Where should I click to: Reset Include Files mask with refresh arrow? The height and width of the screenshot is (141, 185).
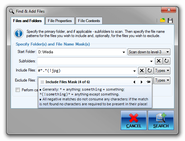(x=150, y=70)
